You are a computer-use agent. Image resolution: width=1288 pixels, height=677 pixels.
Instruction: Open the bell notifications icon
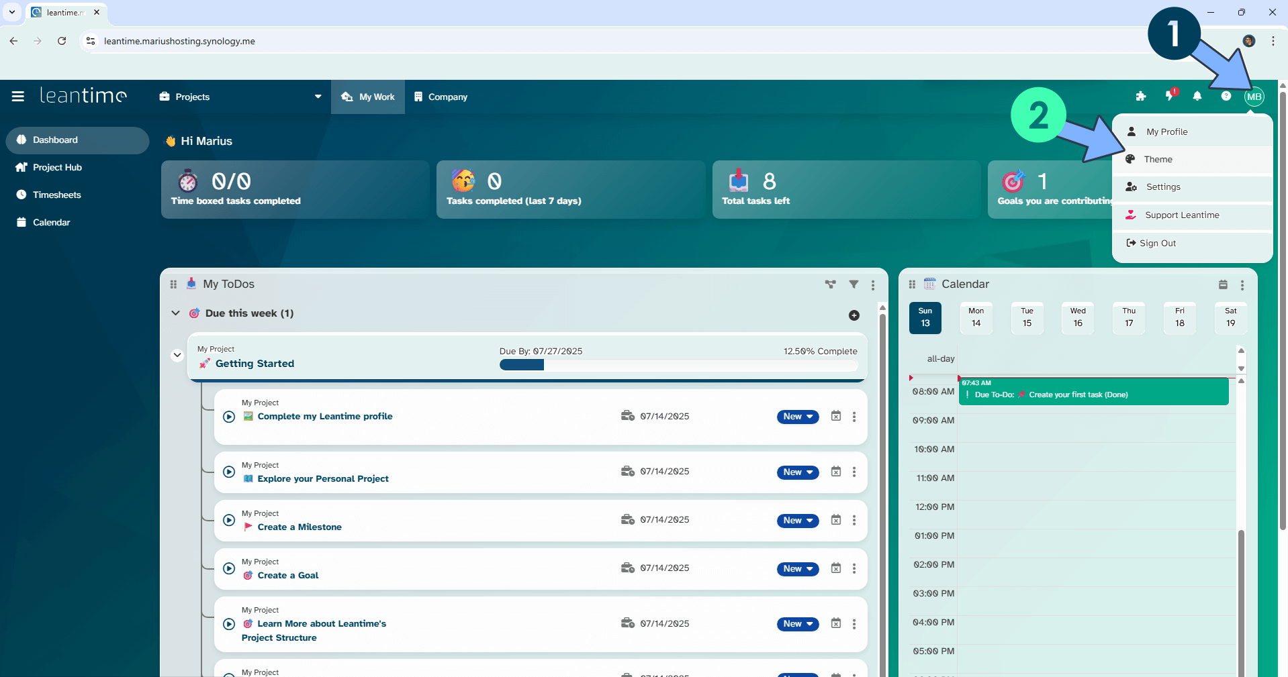[x=1197, y=97]
